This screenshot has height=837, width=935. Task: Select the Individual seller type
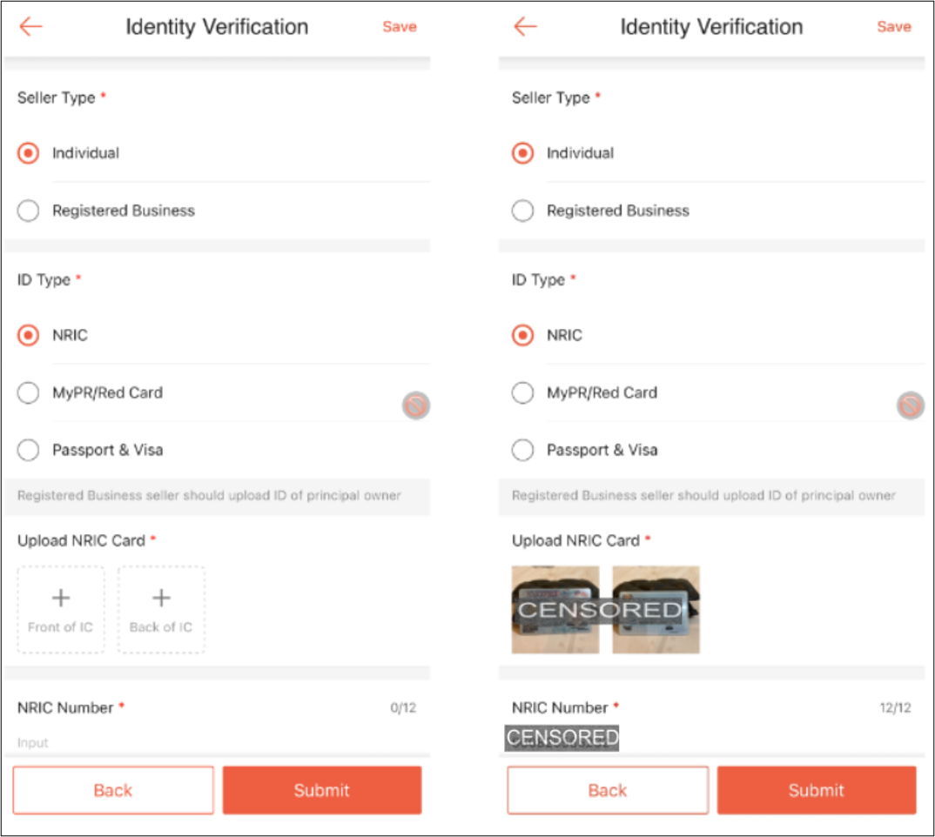point(27,152)
